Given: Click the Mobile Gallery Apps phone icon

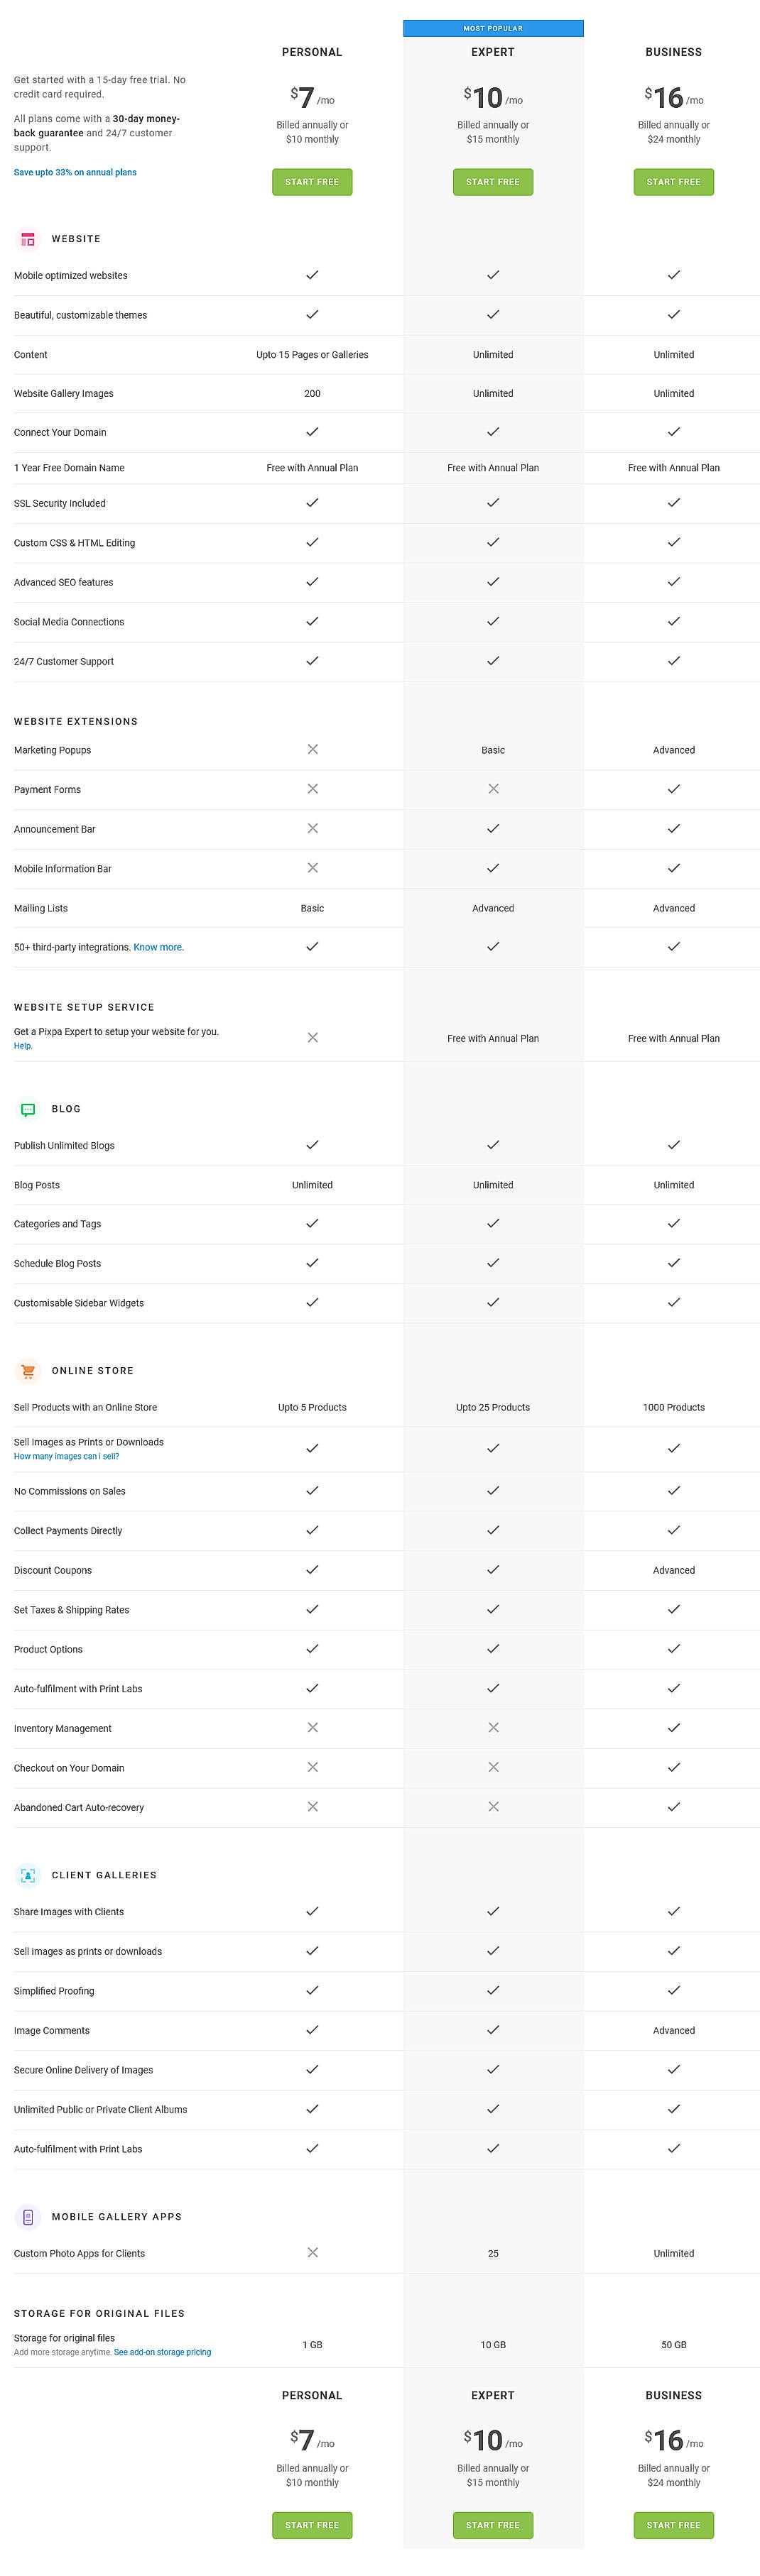Looking at the screenshot, I should 27,2217.
